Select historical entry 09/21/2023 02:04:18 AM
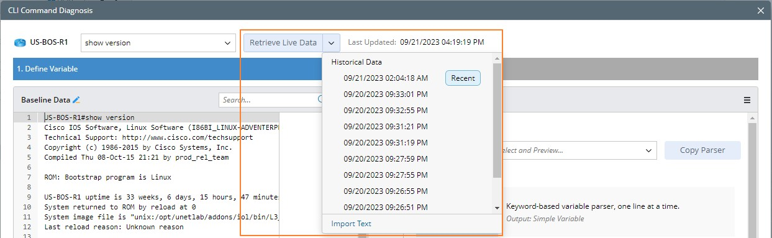 pos(386,78)
